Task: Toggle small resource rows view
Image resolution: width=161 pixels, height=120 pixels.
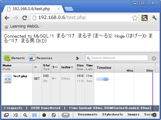Action: (x=35, y=115)
